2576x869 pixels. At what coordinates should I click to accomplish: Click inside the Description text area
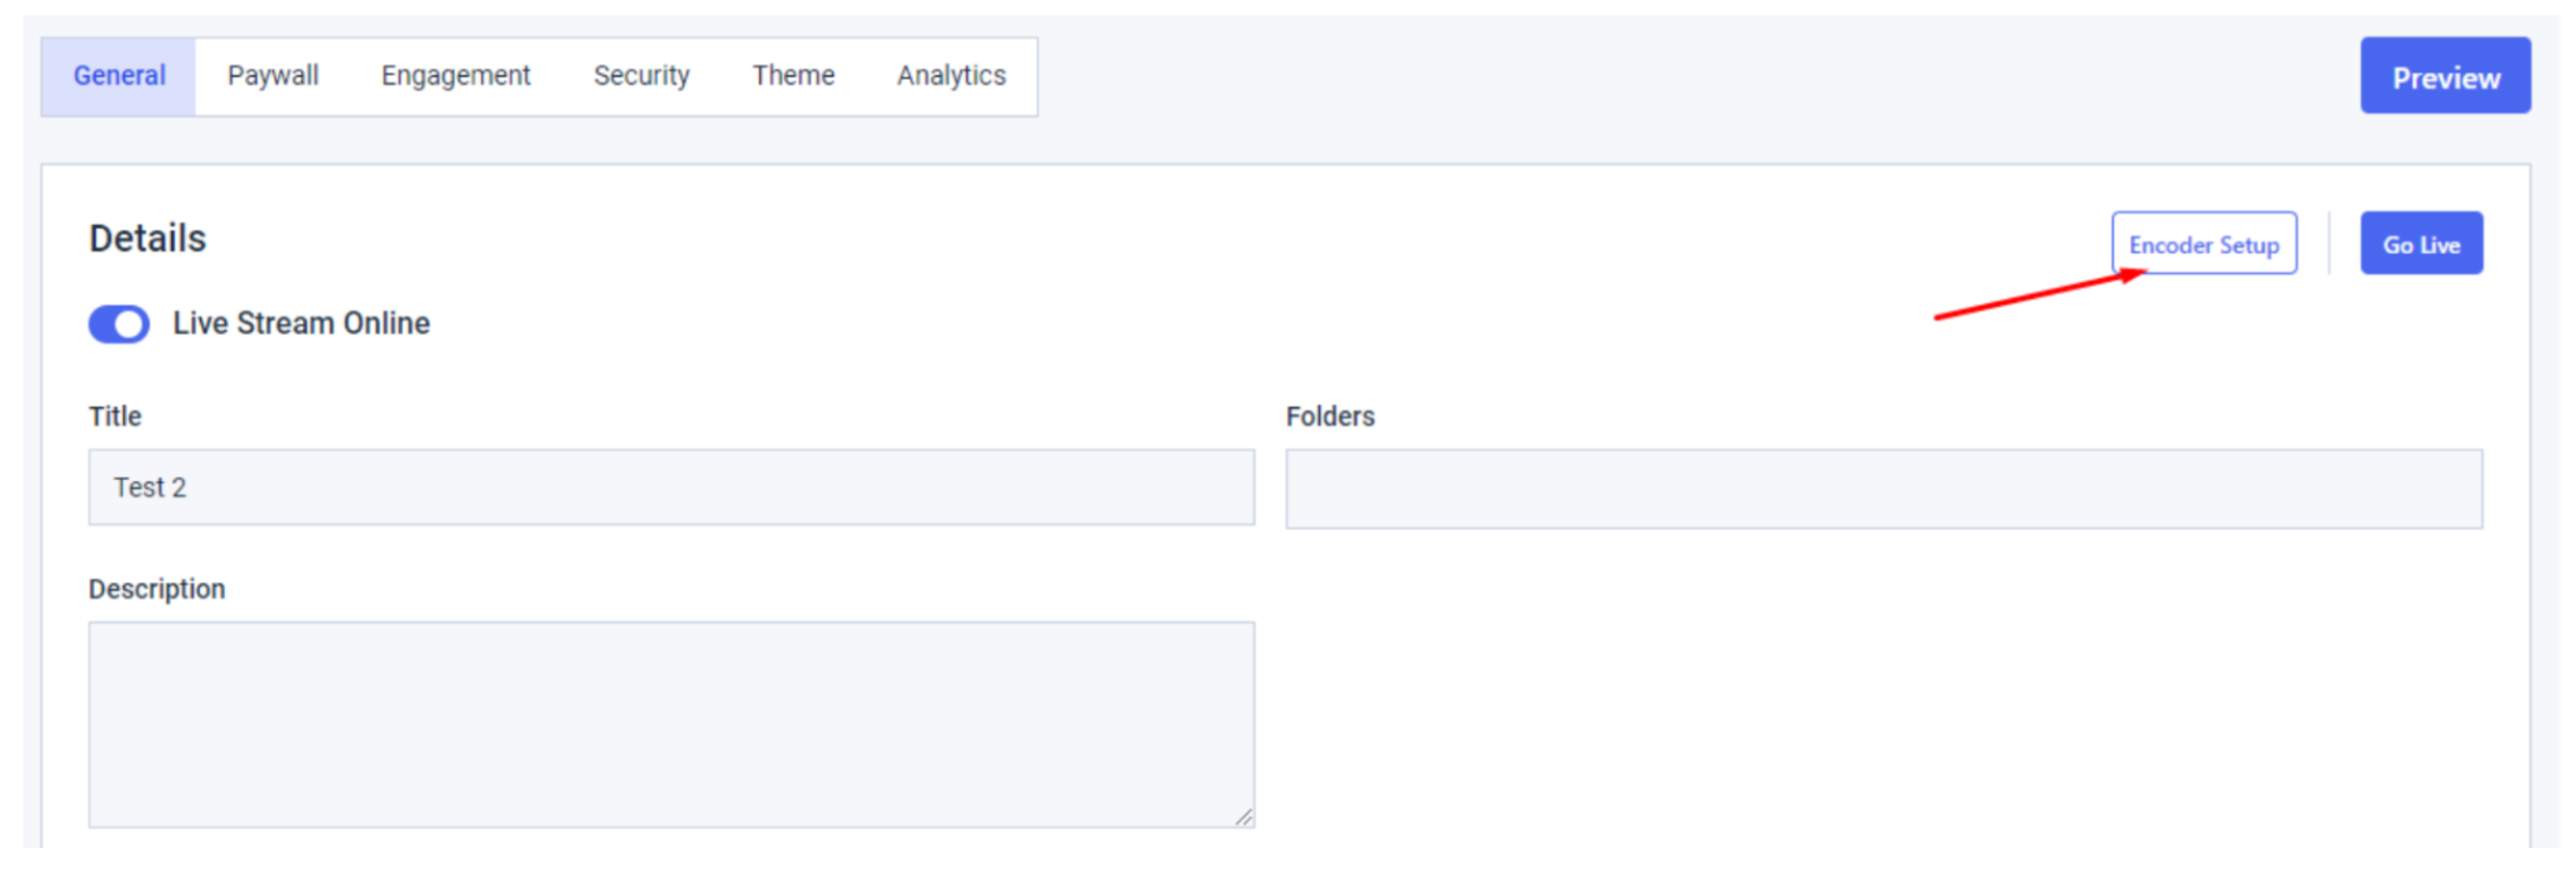[x=671, y=725]
